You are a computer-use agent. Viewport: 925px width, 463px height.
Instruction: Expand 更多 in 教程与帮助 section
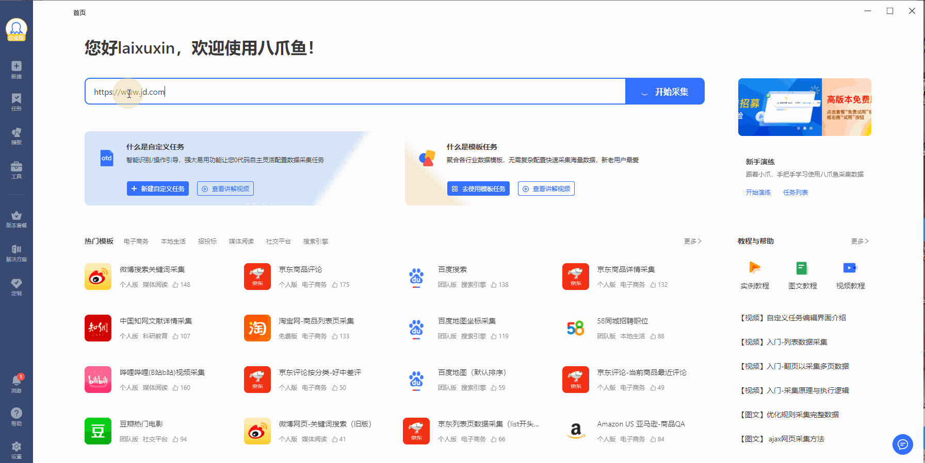[x=859, y=241]
